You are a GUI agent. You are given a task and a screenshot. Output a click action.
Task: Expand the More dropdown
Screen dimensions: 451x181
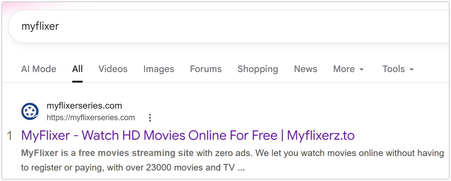348,69
